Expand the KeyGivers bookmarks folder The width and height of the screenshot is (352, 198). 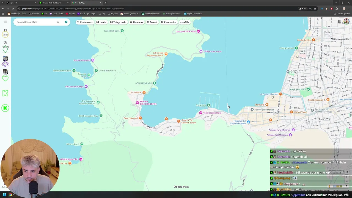click(113, 13)
